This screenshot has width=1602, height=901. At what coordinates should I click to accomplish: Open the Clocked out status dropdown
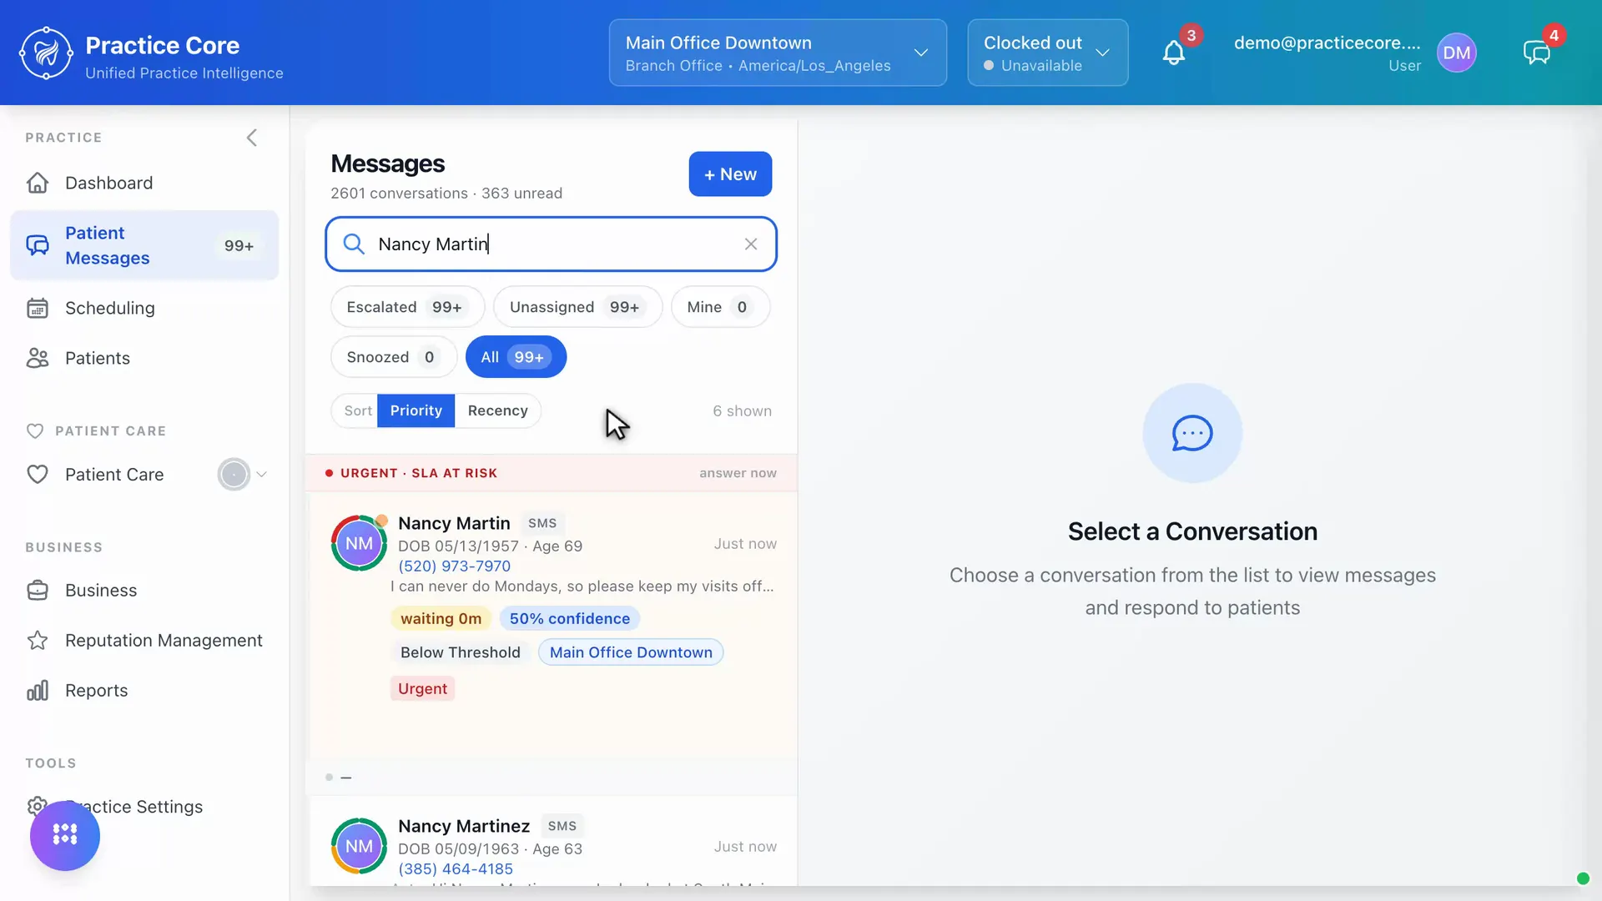click(x=1048, y=53)
